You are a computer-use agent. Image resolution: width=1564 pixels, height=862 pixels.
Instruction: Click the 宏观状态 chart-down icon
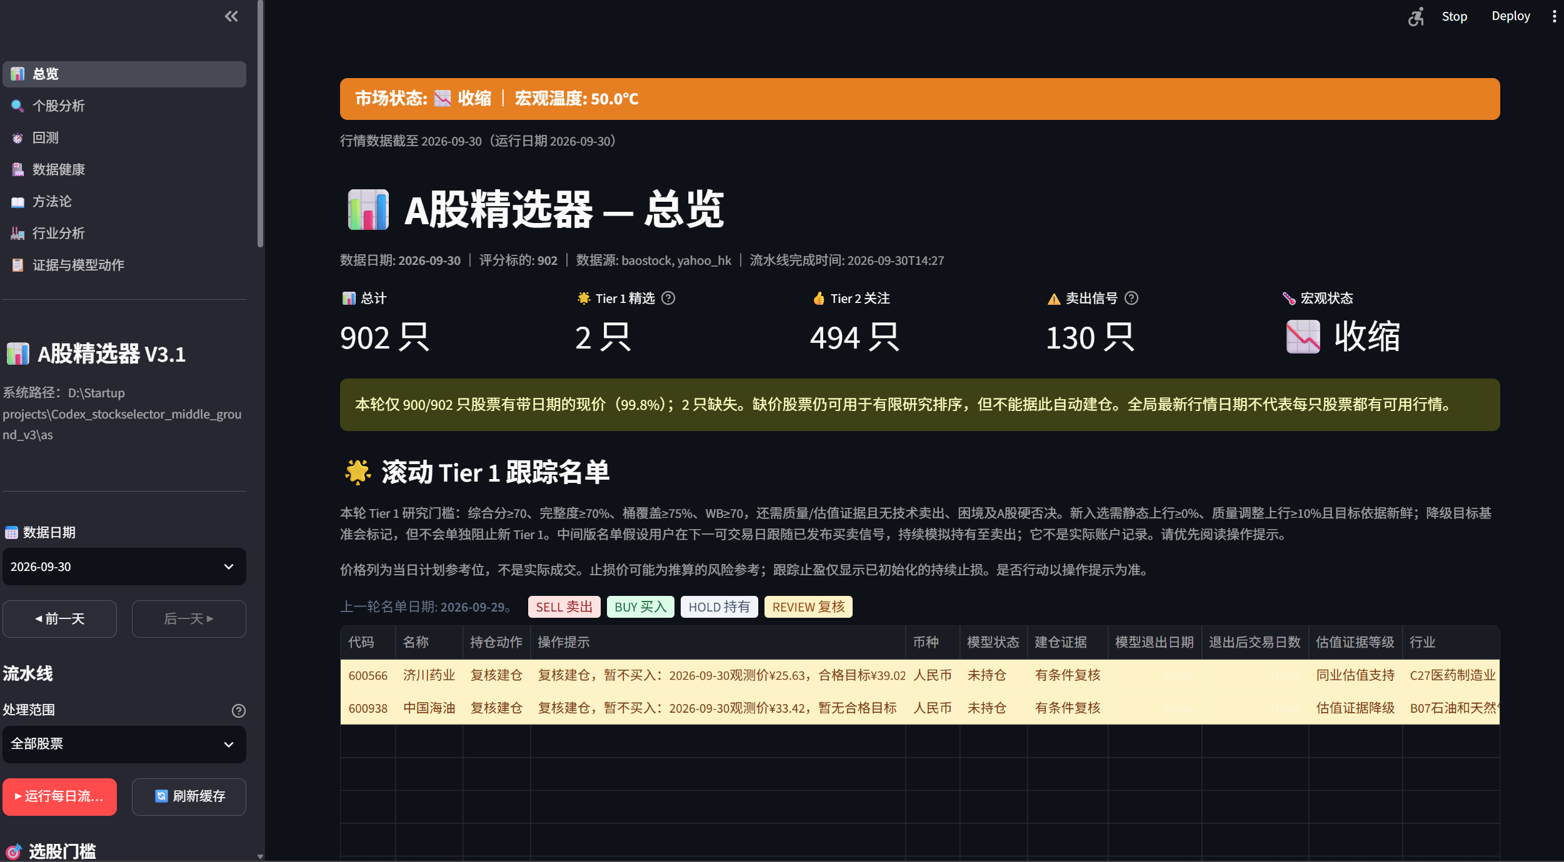coord(1303,337)
